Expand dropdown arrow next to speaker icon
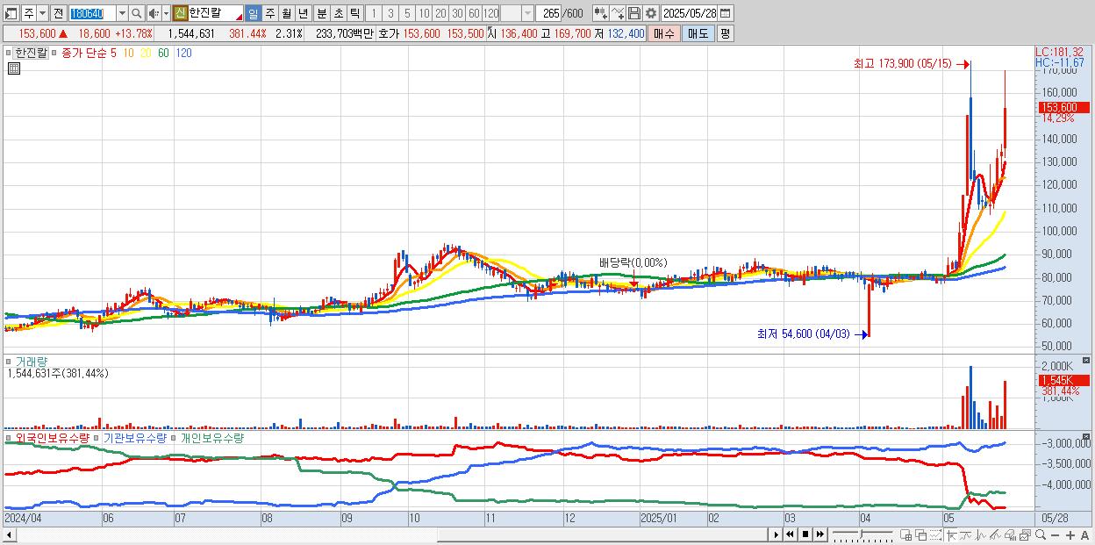 [166, 13]
